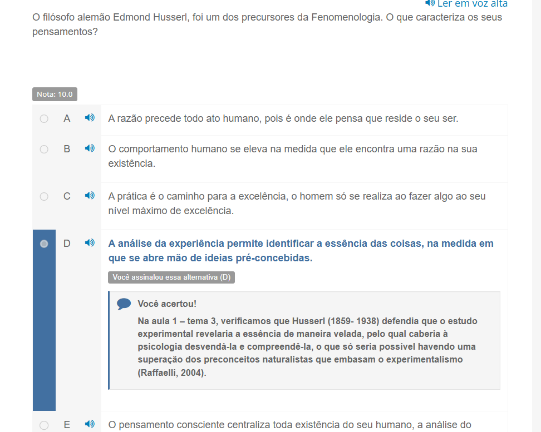The image size is (541, 432).
Task: Play audio for alternative E
Action: click(90, 424)
